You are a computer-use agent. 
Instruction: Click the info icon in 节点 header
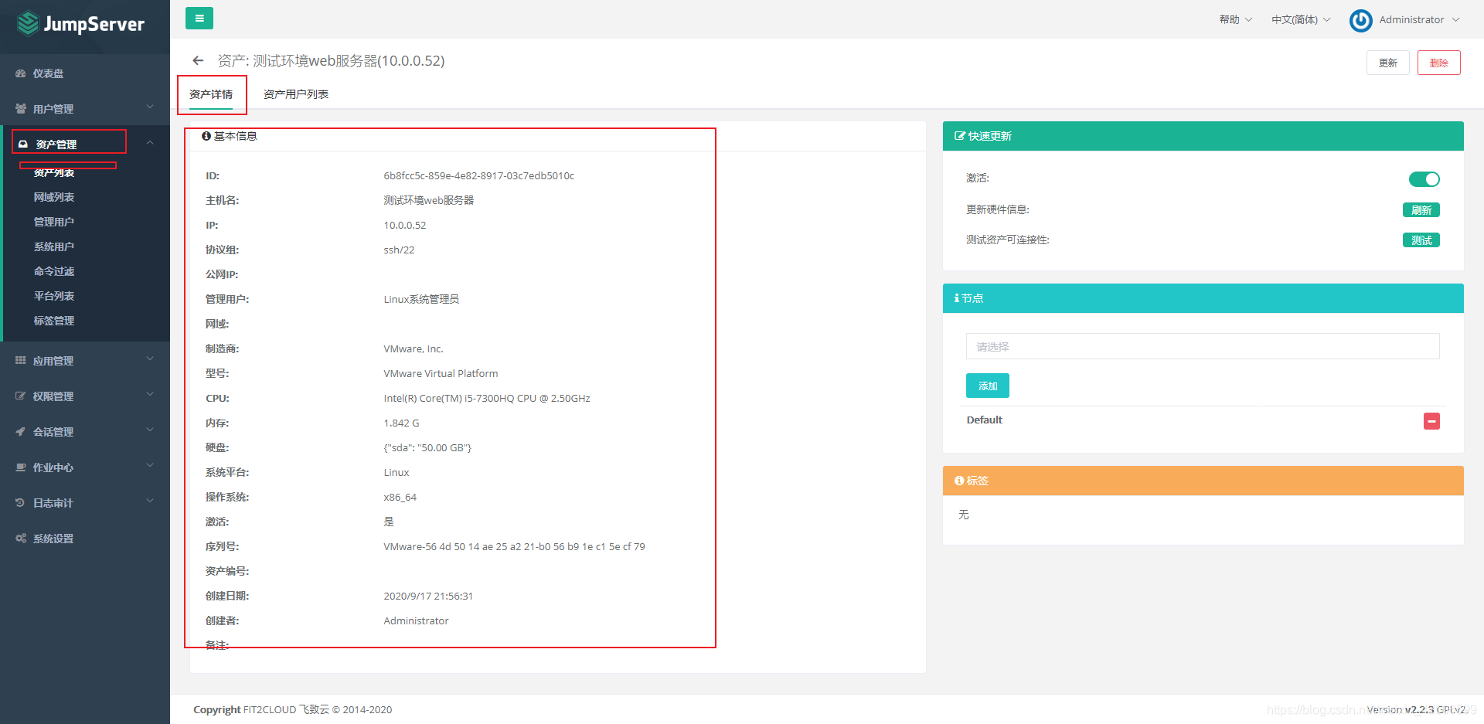tap(957, 298)
